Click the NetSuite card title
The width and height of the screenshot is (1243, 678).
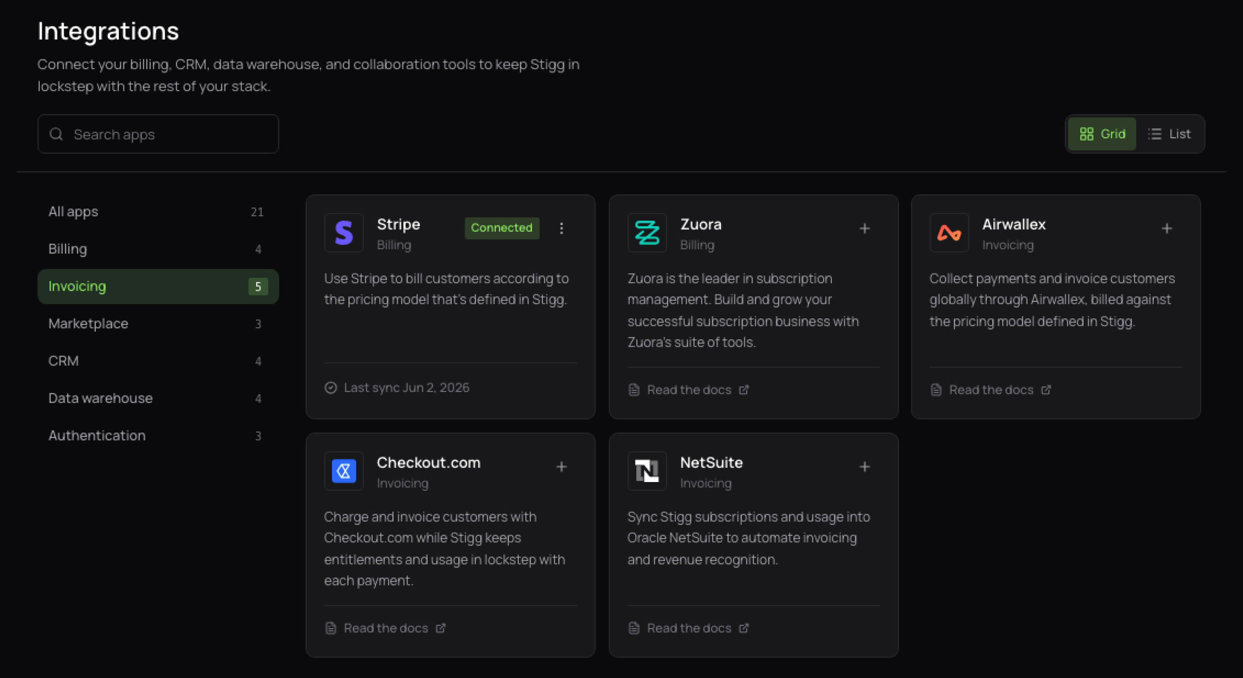click(711, 463)
